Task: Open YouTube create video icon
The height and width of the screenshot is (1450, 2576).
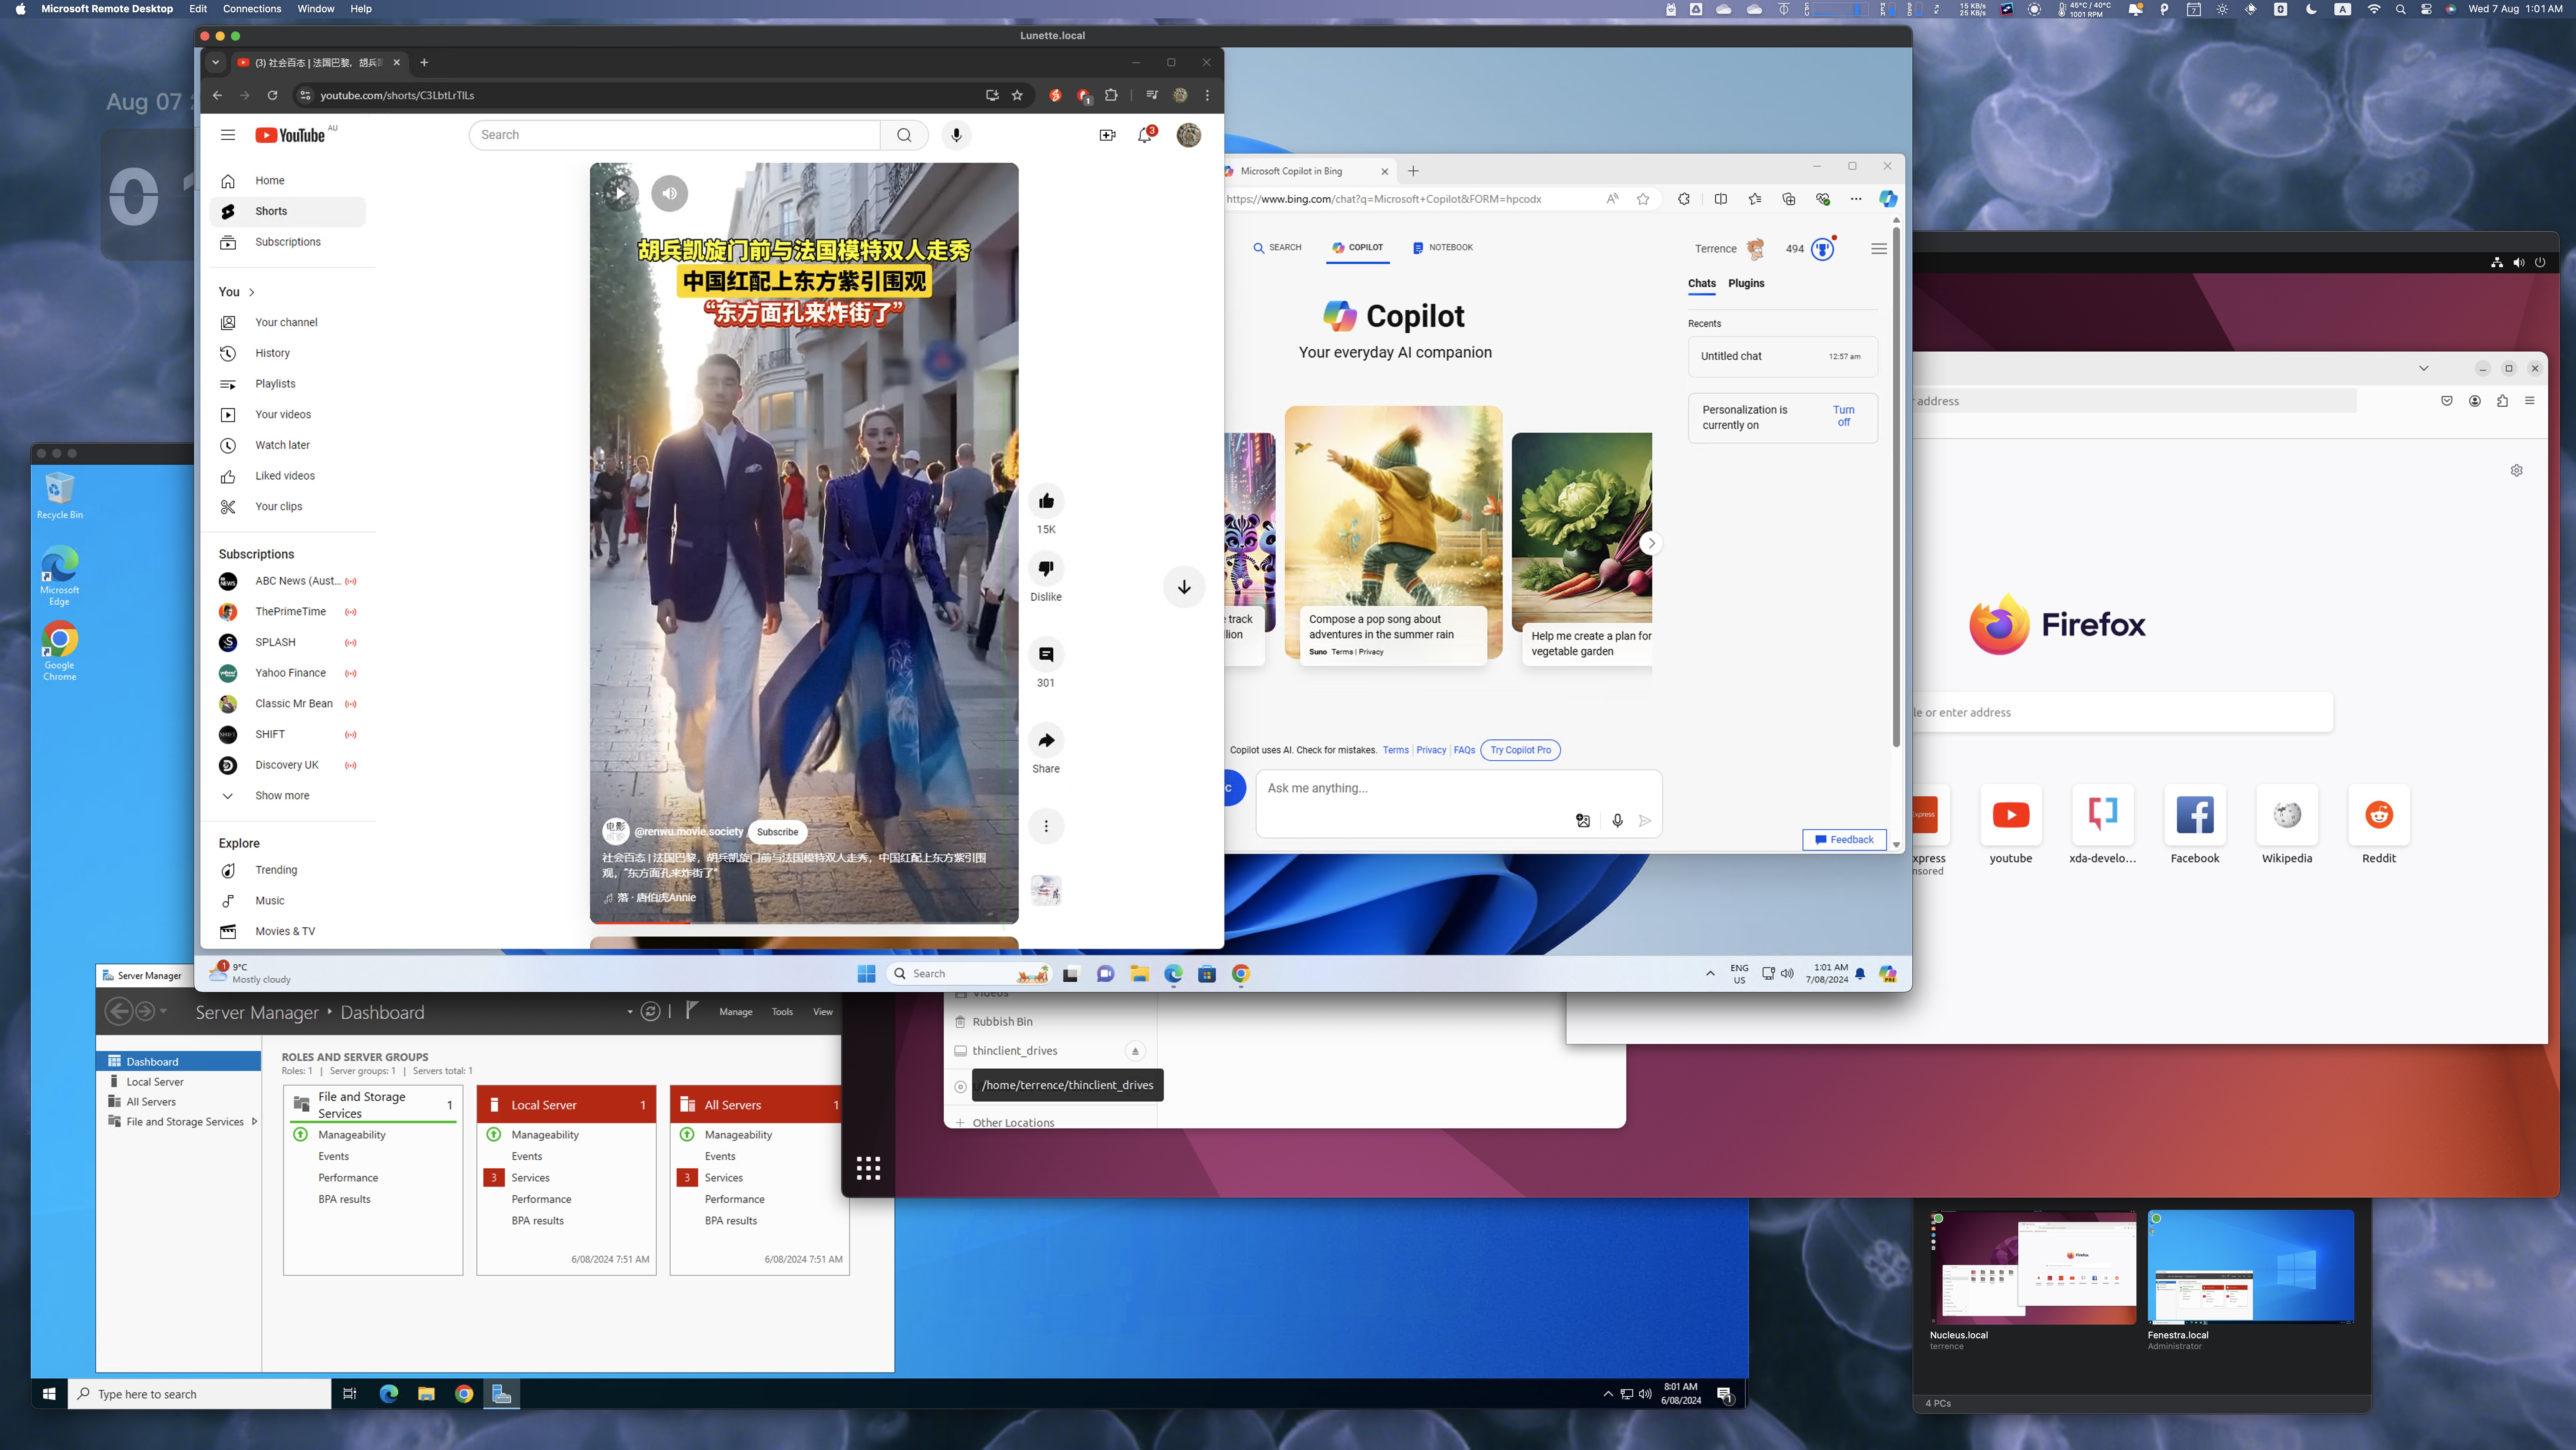Action: tap(1107, 135)
